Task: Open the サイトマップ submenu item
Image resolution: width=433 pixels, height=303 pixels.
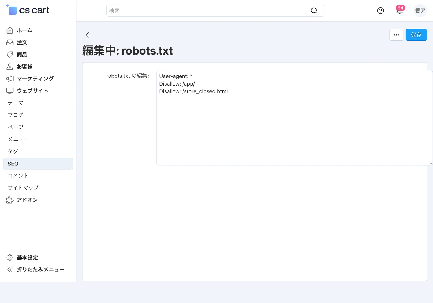Action: pyautogui.click(x=23, y=188)
